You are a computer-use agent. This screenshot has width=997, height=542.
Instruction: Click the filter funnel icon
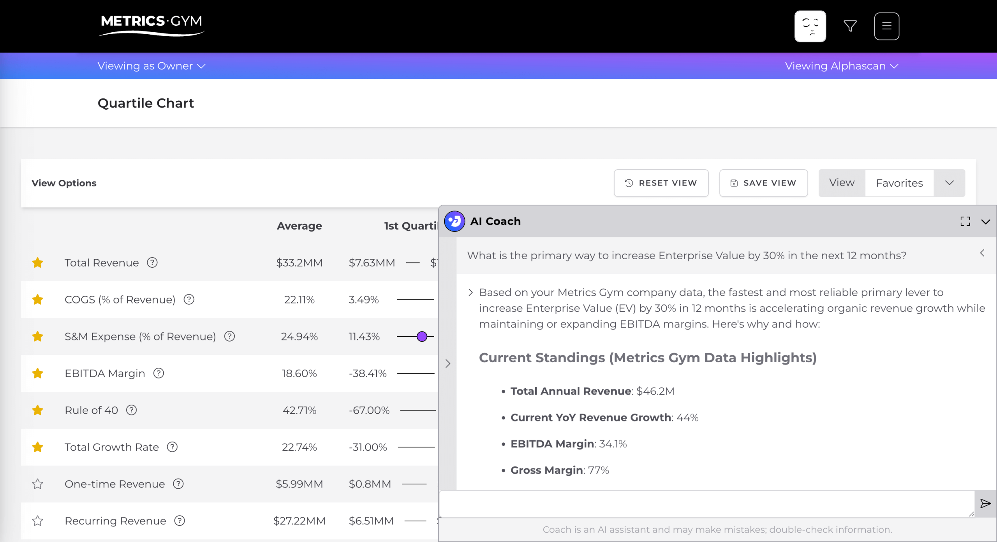pos(850,26)
